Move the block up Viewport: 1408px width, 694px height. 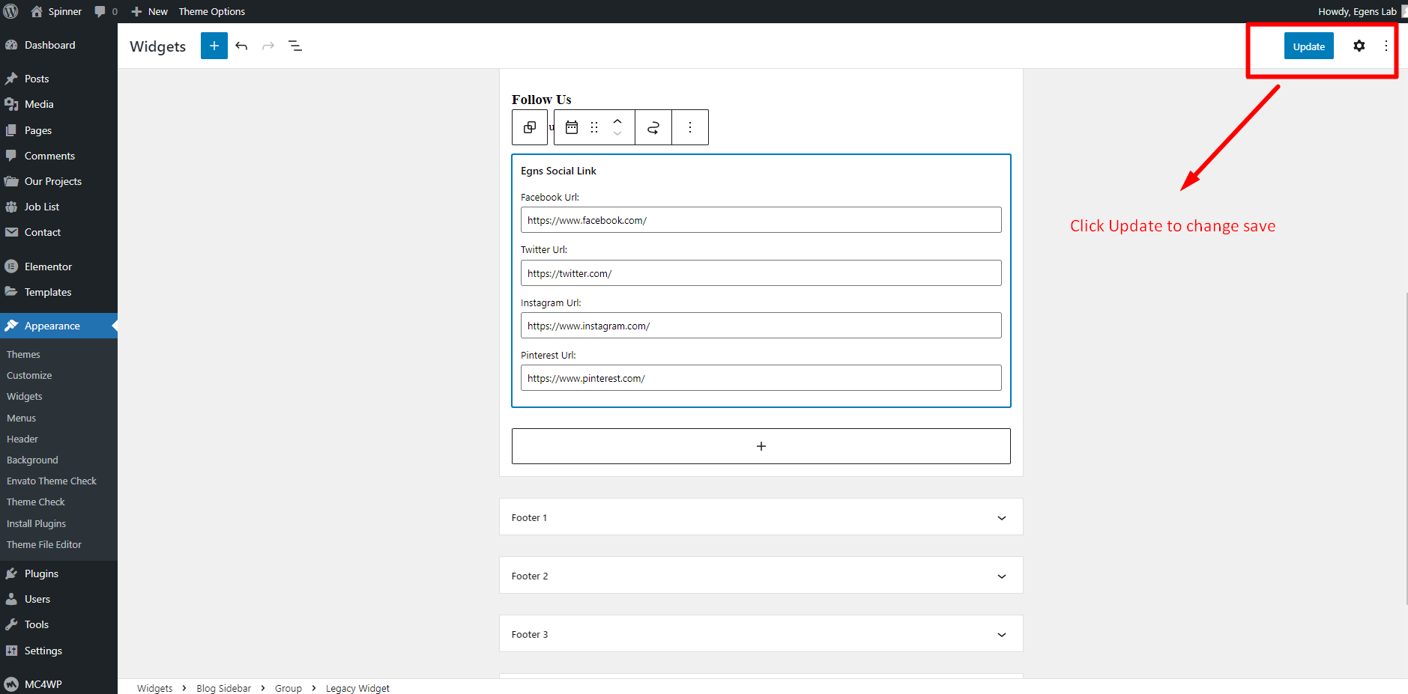coord(617,121)
